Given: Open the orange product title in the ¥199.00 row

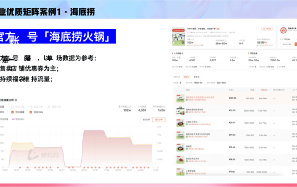Looking at the screenshot, I should pos(200,97).
